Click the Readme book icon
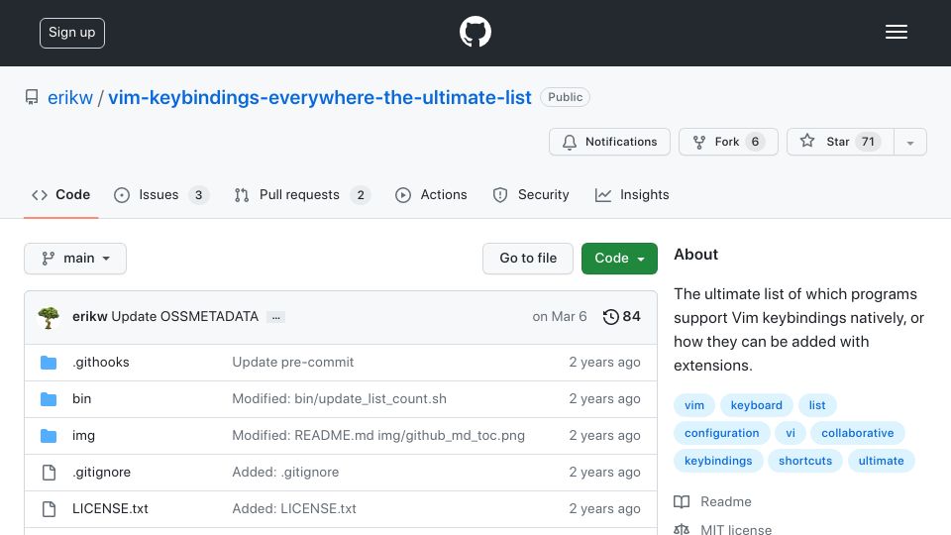951x535 pixels. point(682,501)
